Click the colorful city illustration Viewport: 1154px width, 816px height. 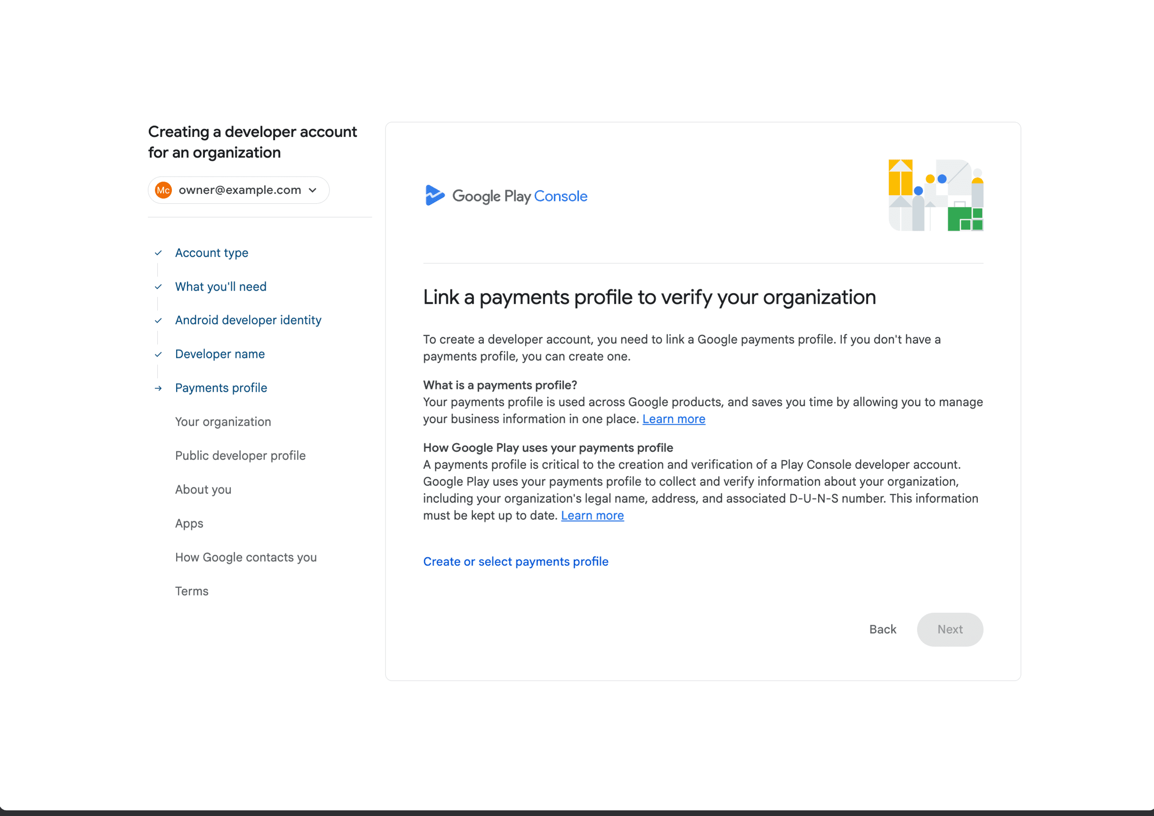click(936, 196)
